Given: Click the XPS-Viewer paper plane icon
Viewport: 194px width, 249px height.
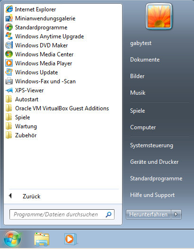Looking at the screenshot, I should click(x=9, y=90).
